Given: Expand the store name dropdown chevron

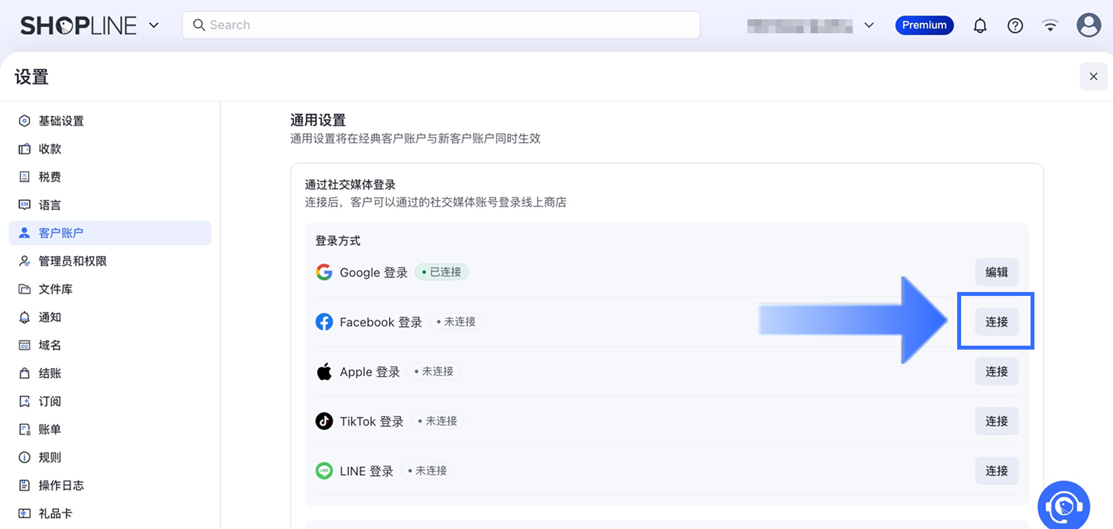Looking at the screenshot, I should [869, 26].
